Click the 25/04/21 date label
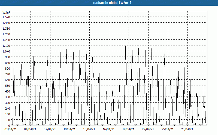This screenshot has height=136, width=218. click(x=168, y=129)
